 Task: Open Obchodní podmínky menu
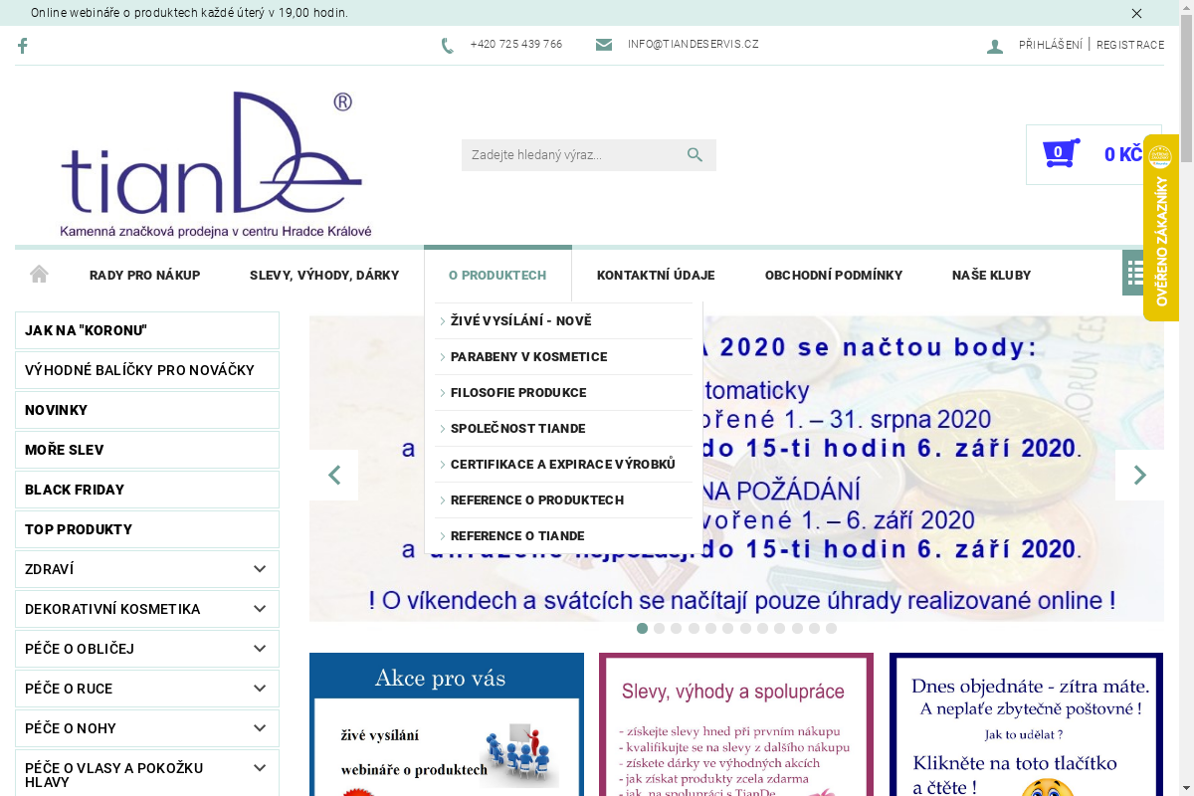pyautogui.click(x=834, y=276)
